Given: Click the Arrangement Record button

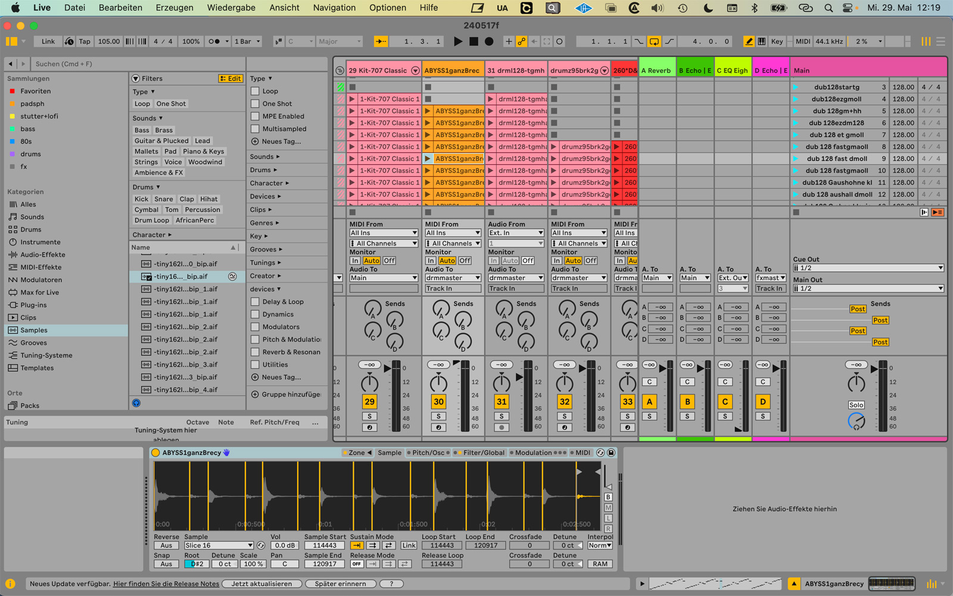Looking at the screenshot, I should coord(489,42).
